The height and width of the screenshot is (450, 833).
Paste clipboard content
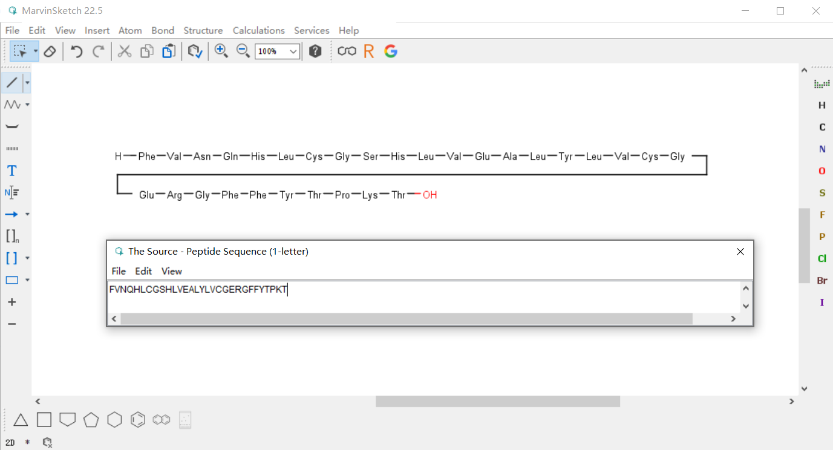click(x=169, y=51)
